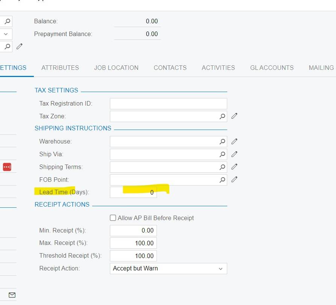Edit Tax Zone with pencil icon
This screenshot has width=336, height=305.
234,116
